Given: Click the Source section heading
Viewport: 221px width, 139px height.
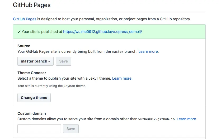Looking at the screenshot, I should click(x=24, y=46).
